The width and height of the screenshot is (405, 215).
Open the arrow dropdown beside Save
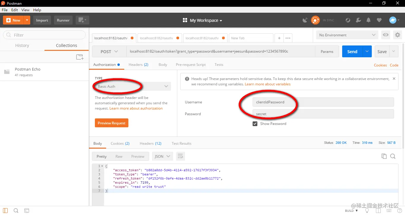tap(394, 51)
